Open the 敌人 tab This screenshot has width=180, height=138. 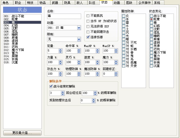pos(81,3)
